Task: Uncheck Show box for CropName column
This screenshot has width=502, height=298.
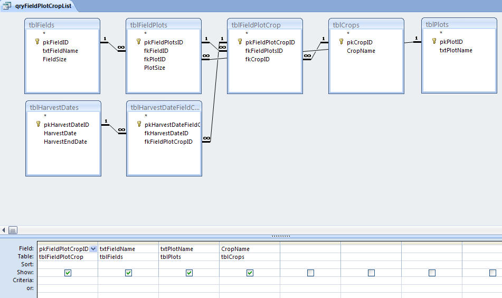Action: 250,273
